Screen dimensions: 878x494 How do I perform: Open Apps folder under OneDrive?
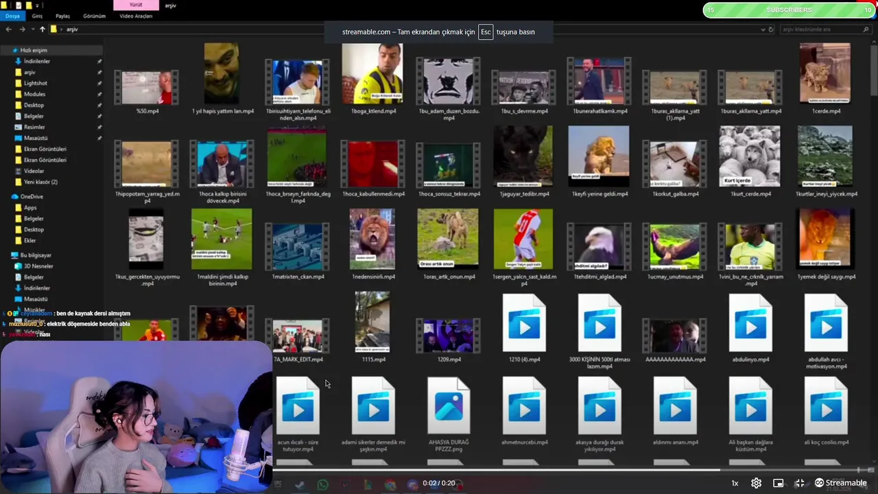click(30, 207)
